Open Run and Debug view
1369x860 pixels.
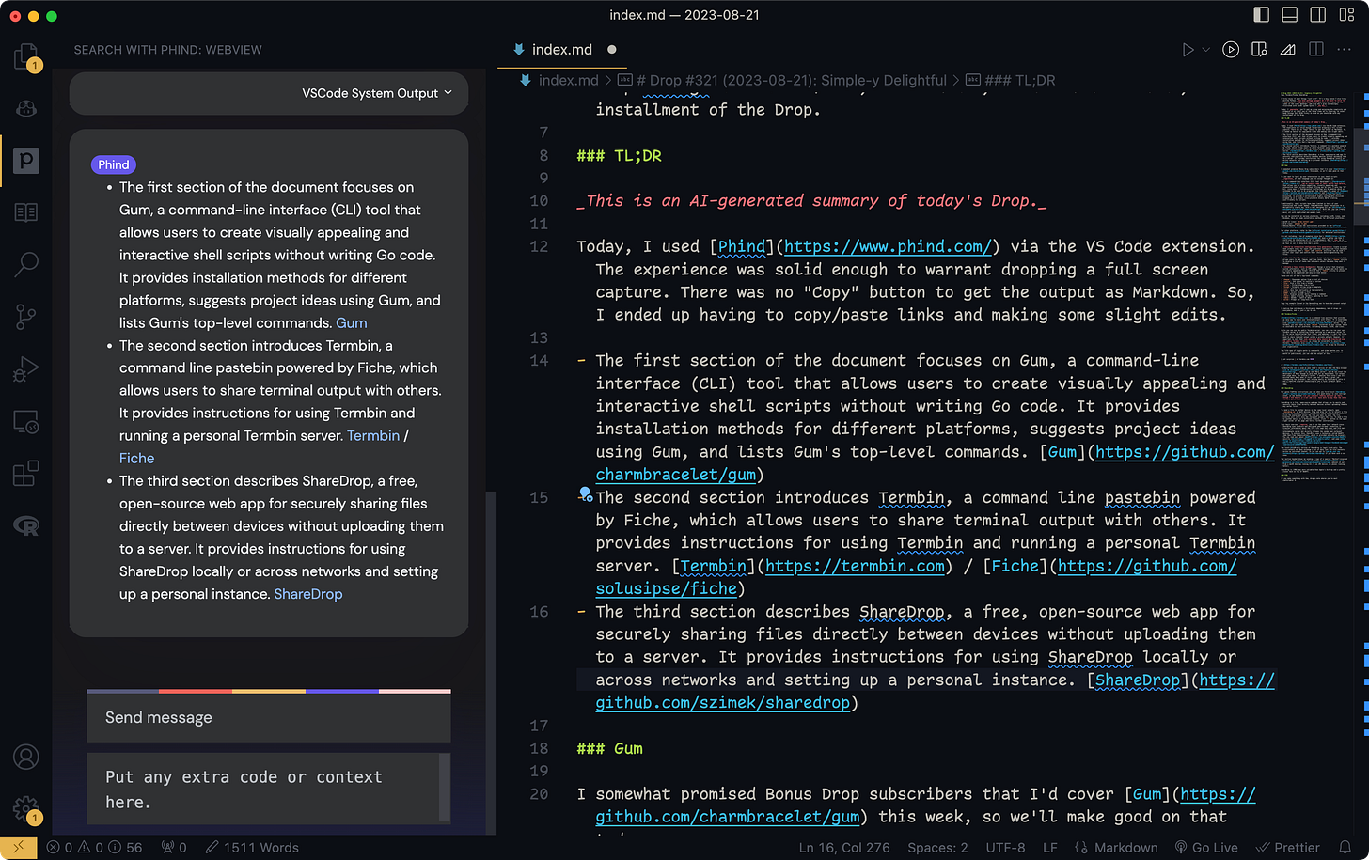(x=26, y=369)
